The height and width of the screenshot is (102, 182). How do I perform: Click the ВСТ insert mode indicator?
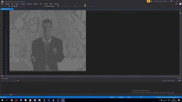pyautogui.click(x=141, y=97)
